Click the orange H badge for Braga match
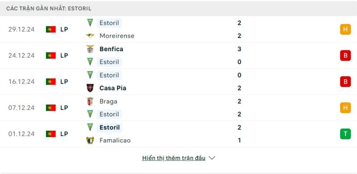357x174 pixels. click(x=345, y=108)
